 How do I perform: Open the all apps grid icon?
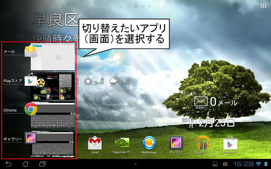(263, 6)
